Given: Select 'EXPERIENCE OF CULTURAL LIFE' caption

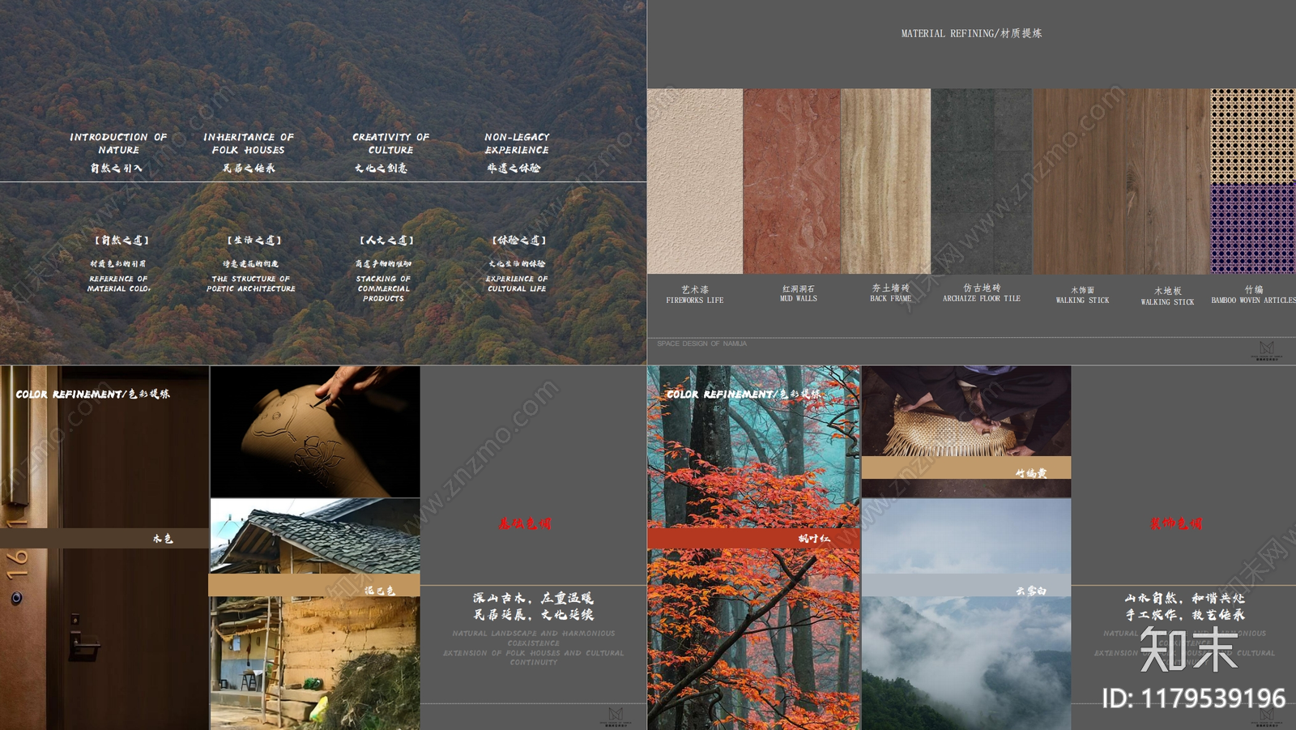Looking at the screenshot, I should point(517,284).
